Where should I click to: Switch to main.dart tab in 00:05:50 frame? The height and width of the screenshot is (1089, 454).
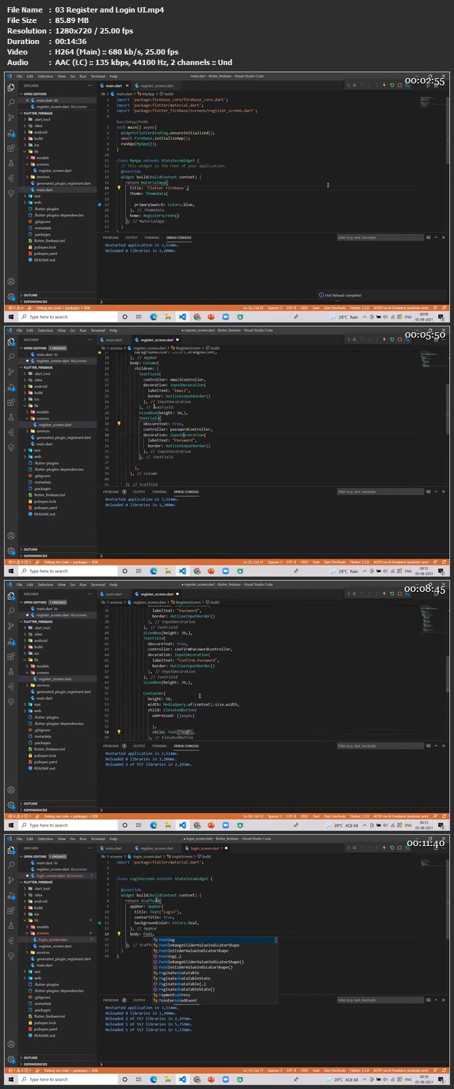[114, 340]
